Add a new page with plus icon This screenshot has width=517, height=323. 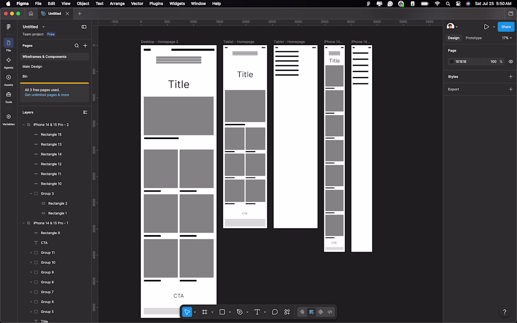pos(86,46)
